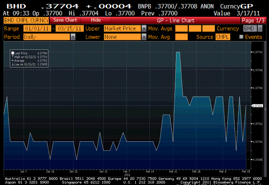Viewport: 269px width, 185px height.
Task: Open the Lower None dropdown
Action: [144, 37]
